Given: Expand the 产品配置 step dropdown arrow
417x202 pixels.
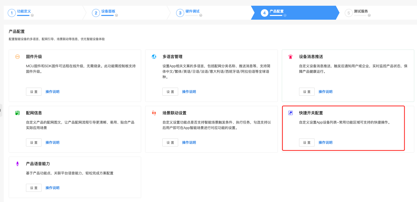Looking at the screenshot, I should (285, 15).
